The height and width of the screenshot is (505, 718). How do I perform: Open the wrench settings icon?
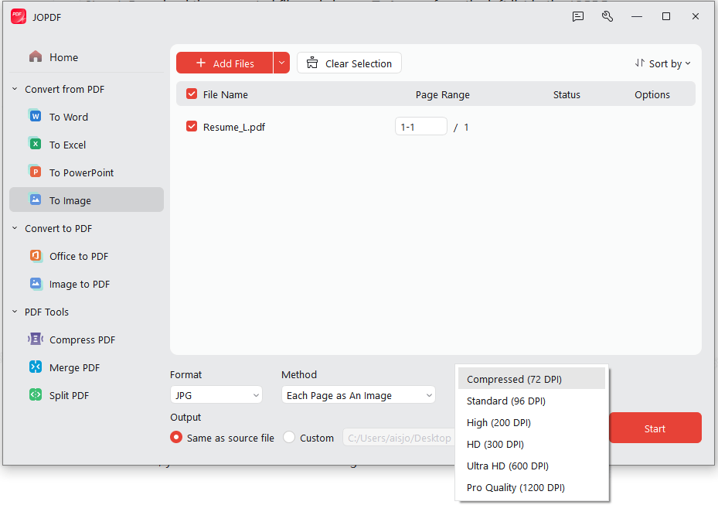click(x=607, y=16)
